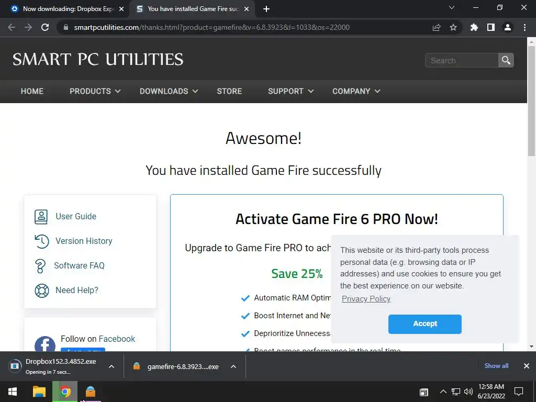Click the network tray icon
Image resolution: width=536 pixels, height=402 pixels.
pyautogui.click(x=456, y=392)
